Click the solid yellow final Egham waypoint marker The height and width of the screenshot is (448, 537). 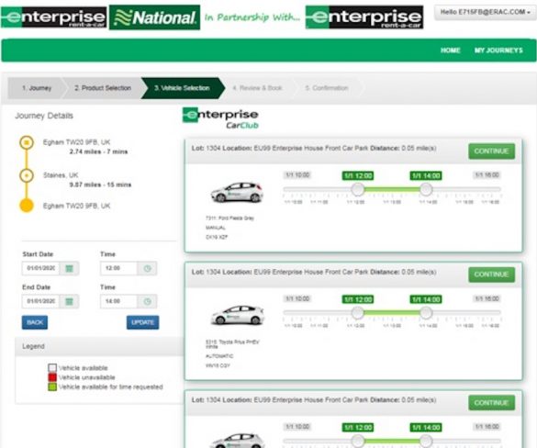[27, 206]
